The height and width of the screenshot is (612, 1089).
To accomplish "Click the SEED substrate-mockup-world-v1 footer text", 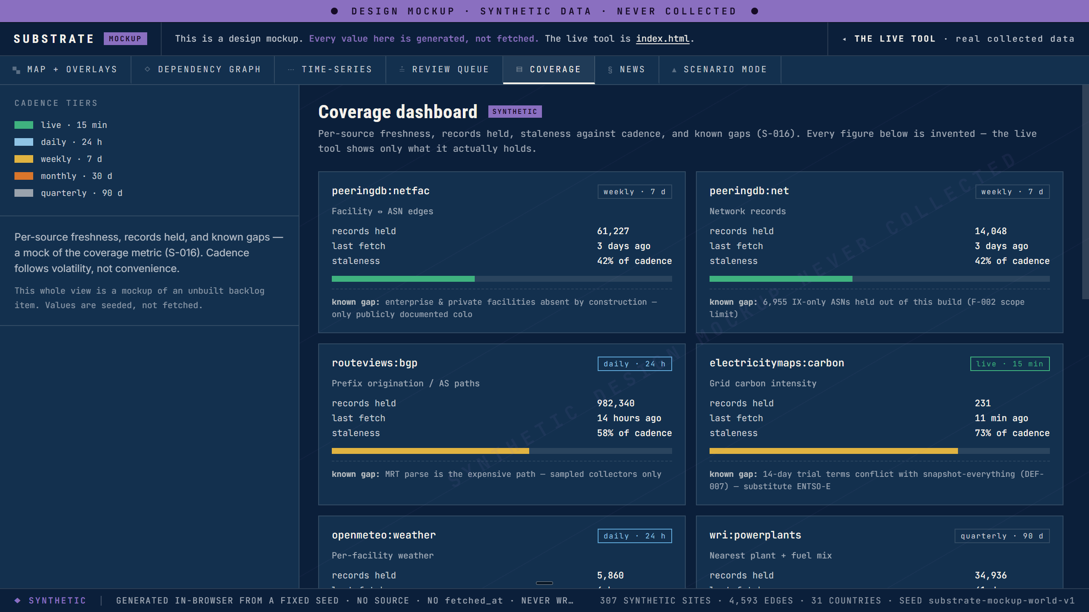I will click(x=987, y=601).
